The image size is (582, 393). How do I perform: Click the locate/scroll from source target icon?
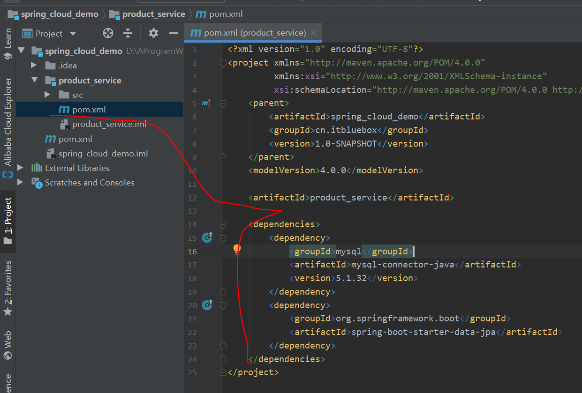pos(108,33)
